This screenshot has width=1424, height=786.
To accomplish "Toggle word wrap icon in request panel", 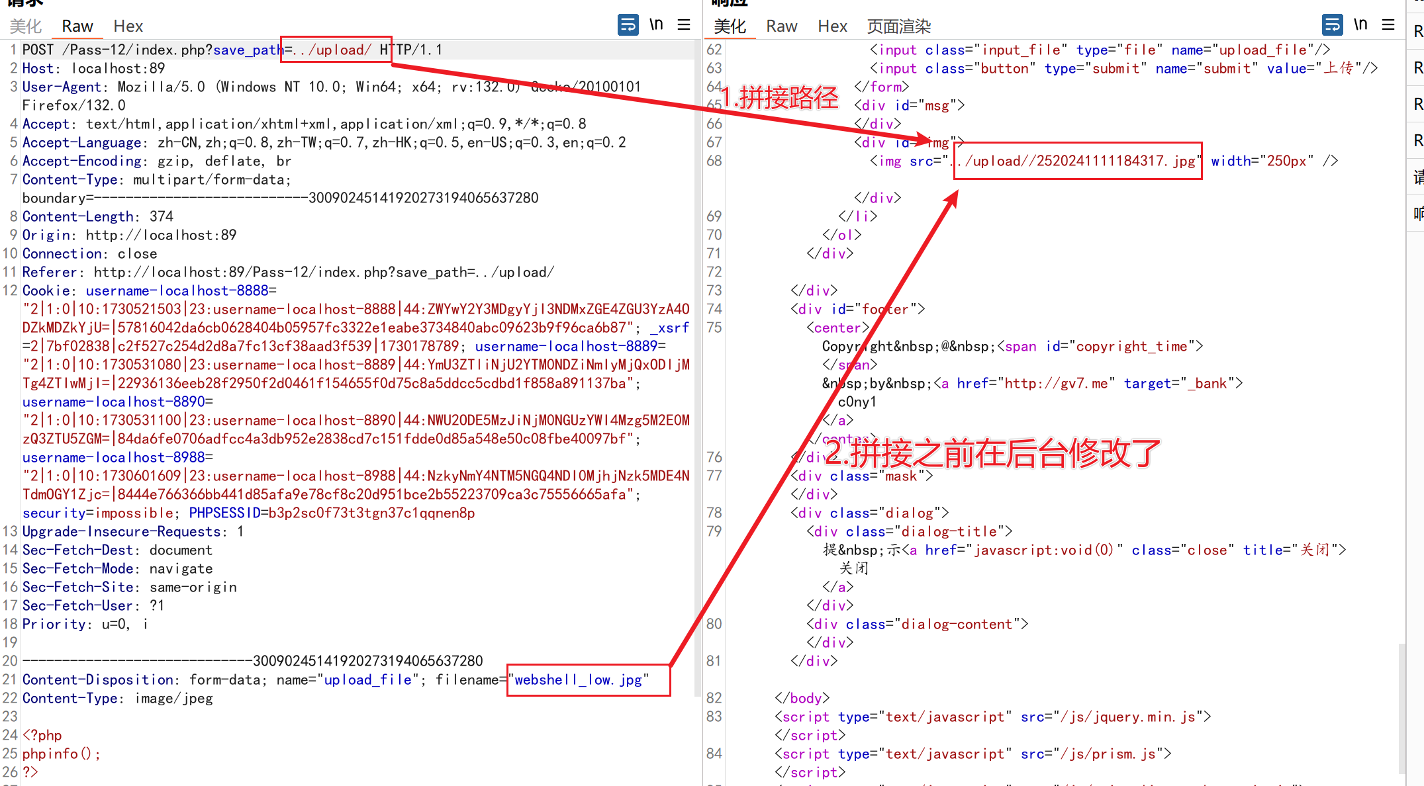I will (x=628, y=25).
